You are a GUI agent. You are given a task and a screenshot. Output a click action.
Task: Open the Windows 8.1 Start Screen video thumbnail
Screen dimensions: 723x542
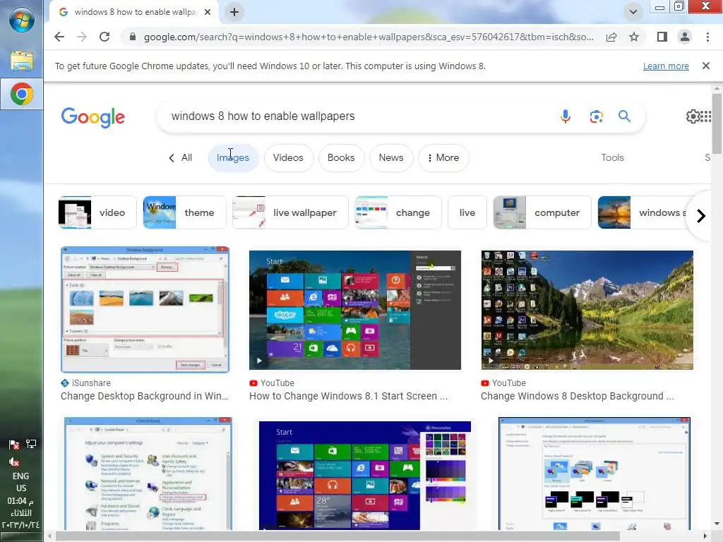354,310
